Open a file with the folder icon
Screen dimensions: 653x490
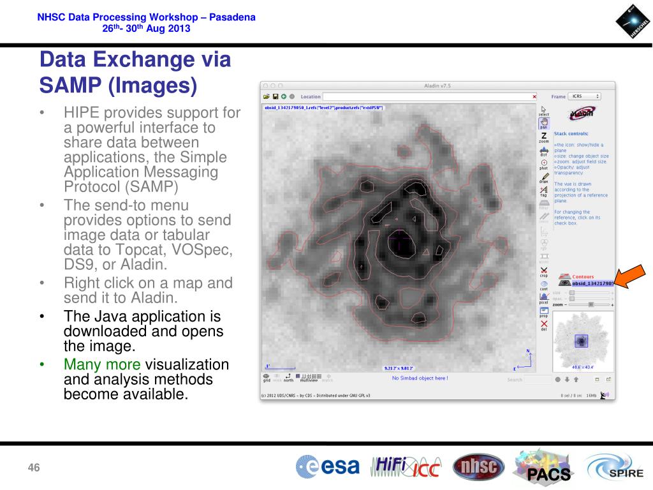[x=267, y=97]
